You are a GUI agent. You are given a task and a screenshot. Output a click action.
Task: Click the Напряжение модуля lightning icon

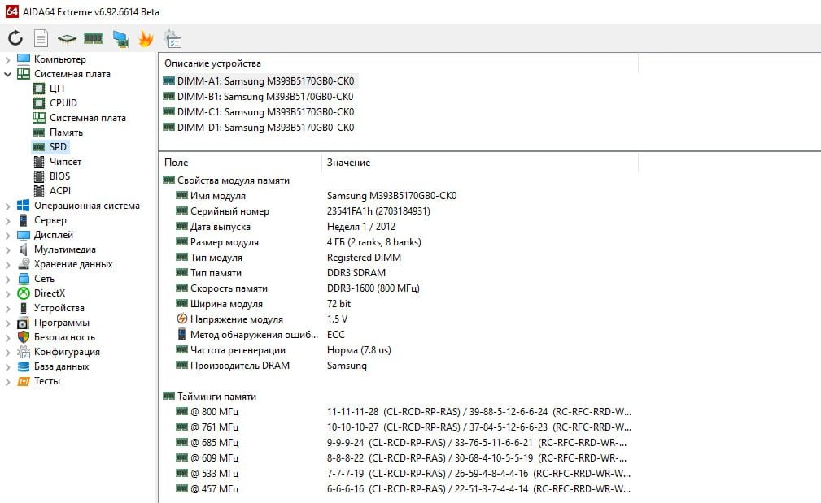point(181,319)
